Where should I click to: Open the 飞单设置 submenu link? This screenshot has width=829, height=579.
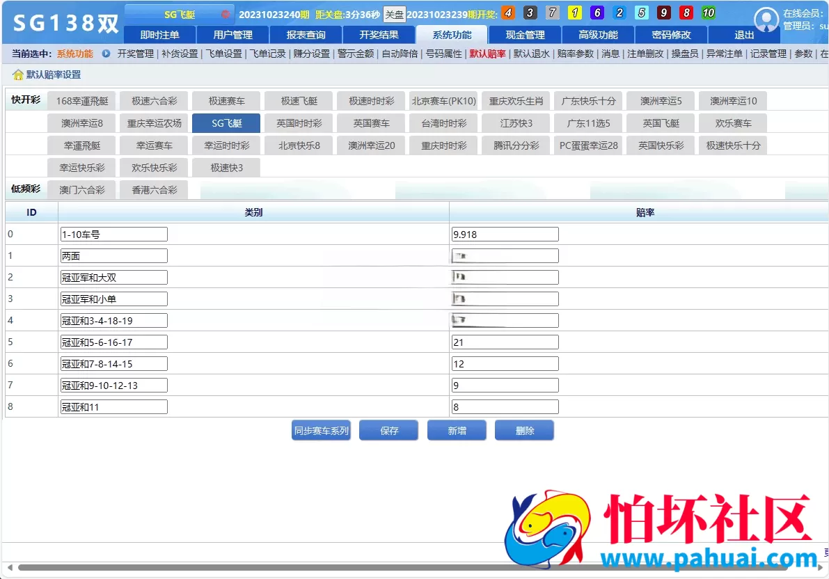223,54
